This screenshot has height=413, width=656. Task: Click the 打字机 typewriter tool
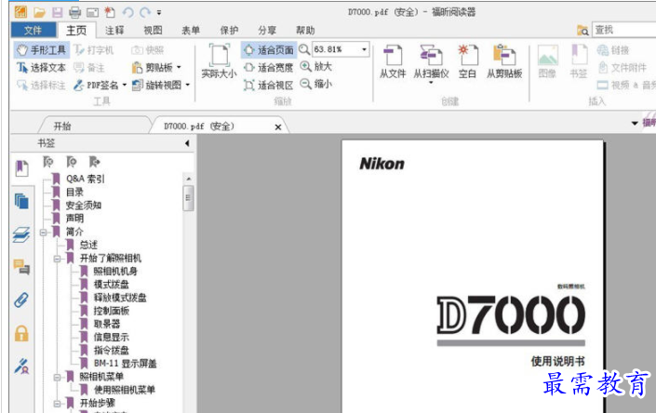[x=94, y=50]
